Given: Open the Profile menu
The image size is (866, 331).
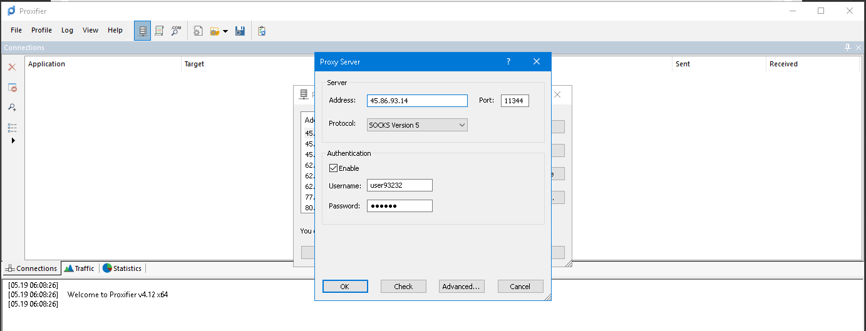Looking at the screenshot, I should pos(41,30).
